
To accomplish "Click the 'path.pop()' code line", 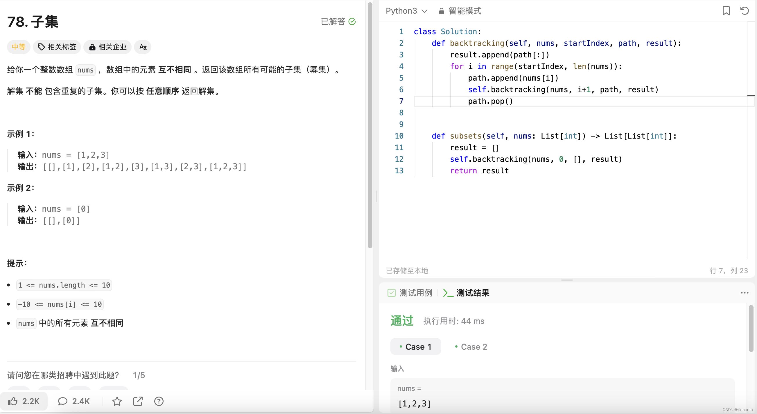I will [490, 101].
